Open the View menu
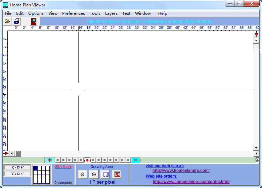 [53, 13]
